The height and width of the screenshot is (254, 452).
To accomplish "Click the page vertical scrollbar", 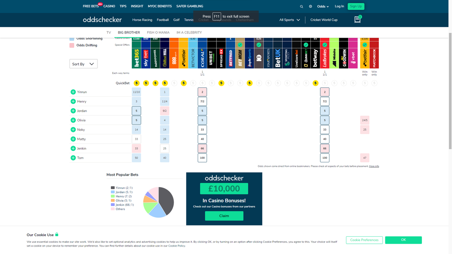I will tap(450, 92).
